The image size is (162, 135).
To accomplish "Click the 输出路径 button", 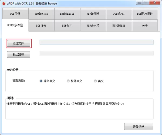I will 19,54.
